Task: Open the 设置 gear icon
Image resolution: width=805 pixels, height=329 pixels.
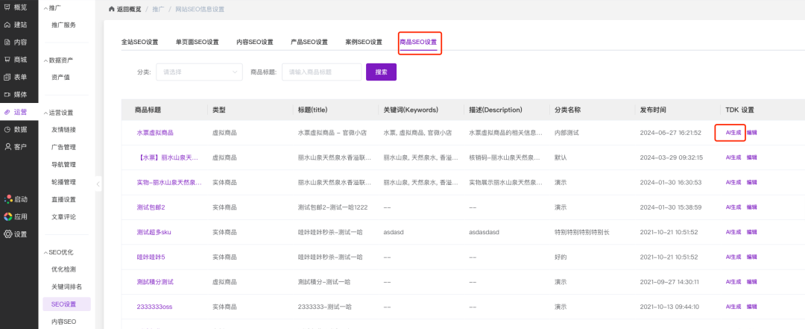Action: (x=7, y=234)
